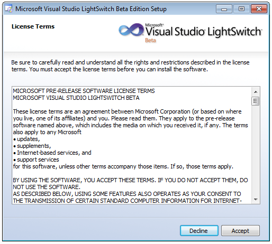
Task: Click 'These license terms are an agreement' line
Action: tap(127, 111)
